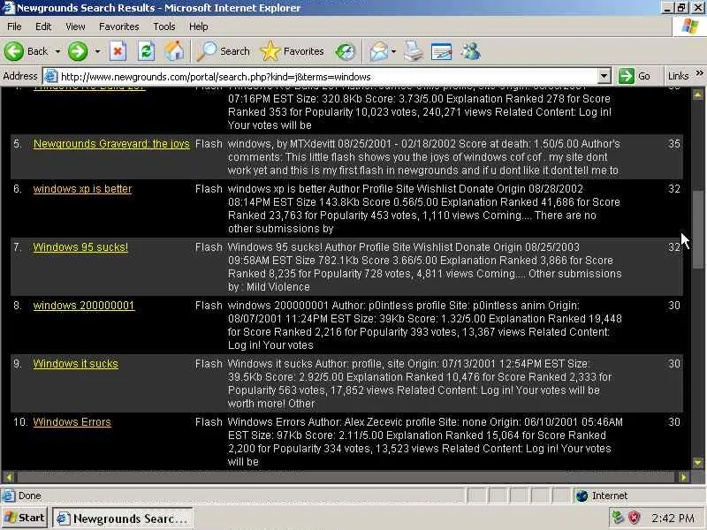Click the vertical scrollbar down arrow

[698, 463]
